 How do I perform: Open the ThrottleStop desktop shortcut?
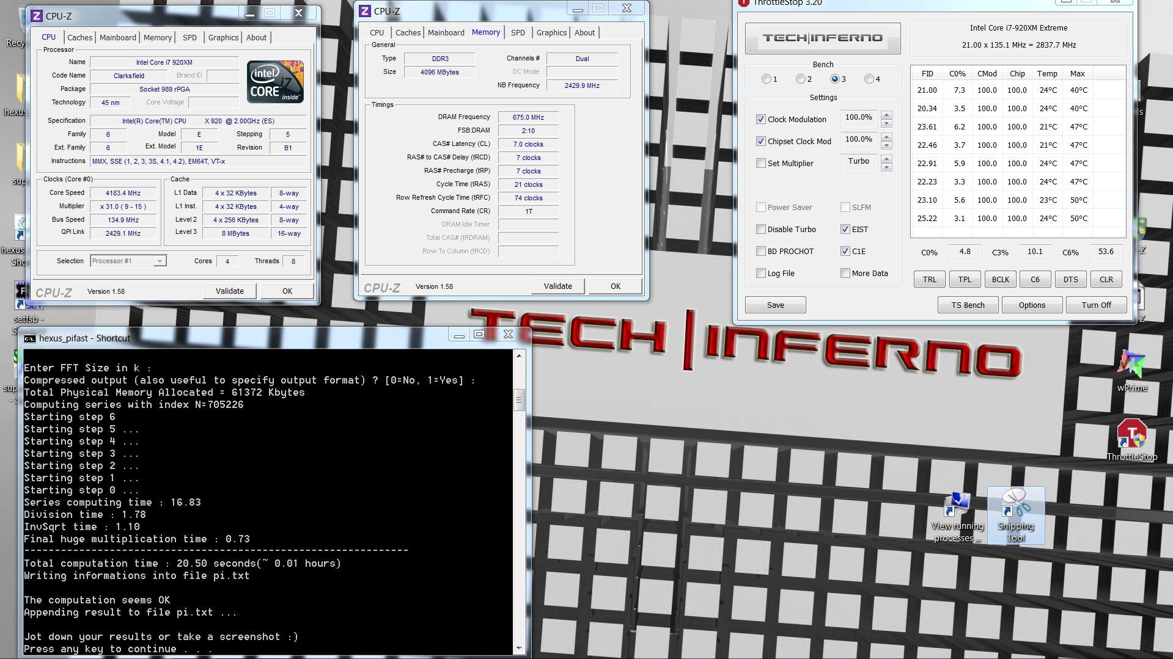click(1131, 440)
